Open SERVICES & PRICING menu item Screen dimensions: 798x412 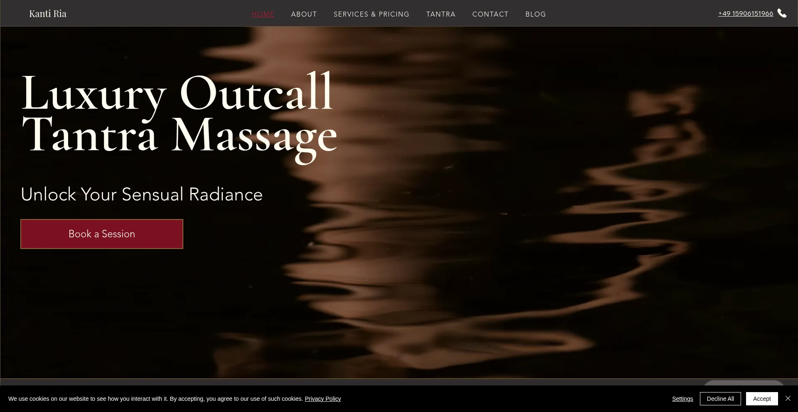(x=371, y=14)
